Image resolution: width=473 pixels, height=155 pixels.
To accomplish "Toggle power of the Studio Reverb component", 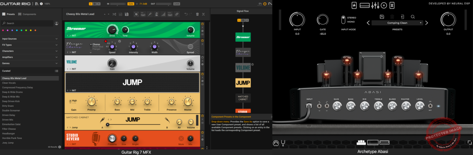I will [x=203, y=133].
